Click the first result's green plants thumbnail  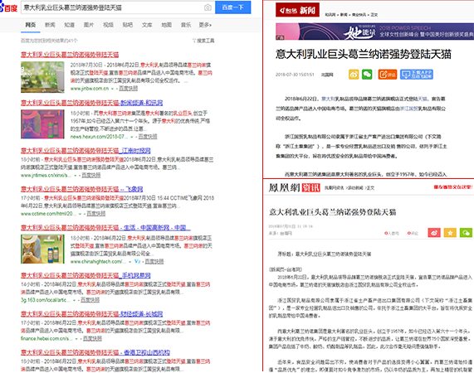pos(42,77)
